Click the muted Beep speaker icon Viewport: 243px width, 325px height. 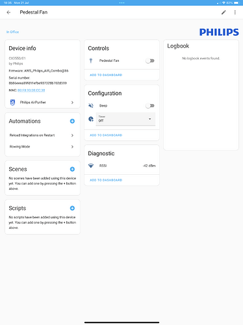91,105
